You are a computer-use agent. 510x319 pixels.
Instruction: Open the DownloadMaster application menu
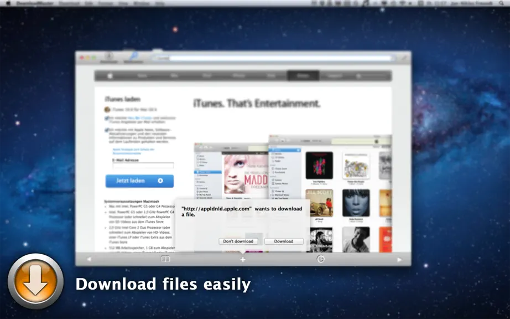pos(35,3)
